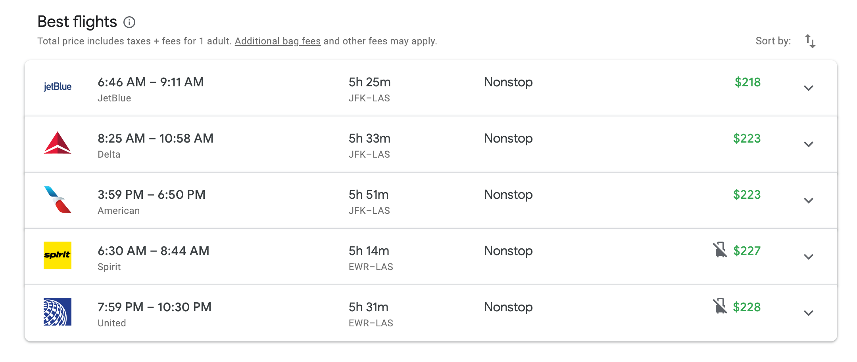Select the $228 United price

[747, 307]
